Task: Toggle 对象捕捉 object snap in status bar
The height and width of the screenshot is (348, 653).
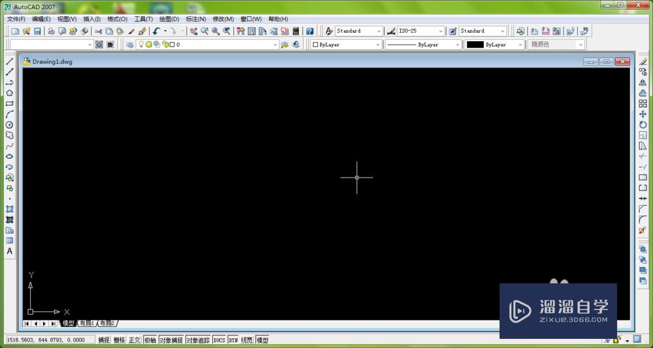Action: pyautogui.click(x=171, y=340)
